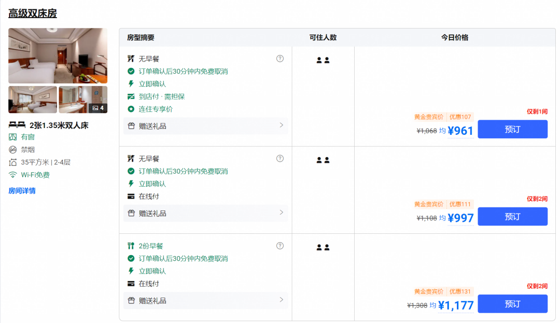This screenshot has height=323, width=560.
Task: Click the ¥997 price for details
Action: (460, 218)
